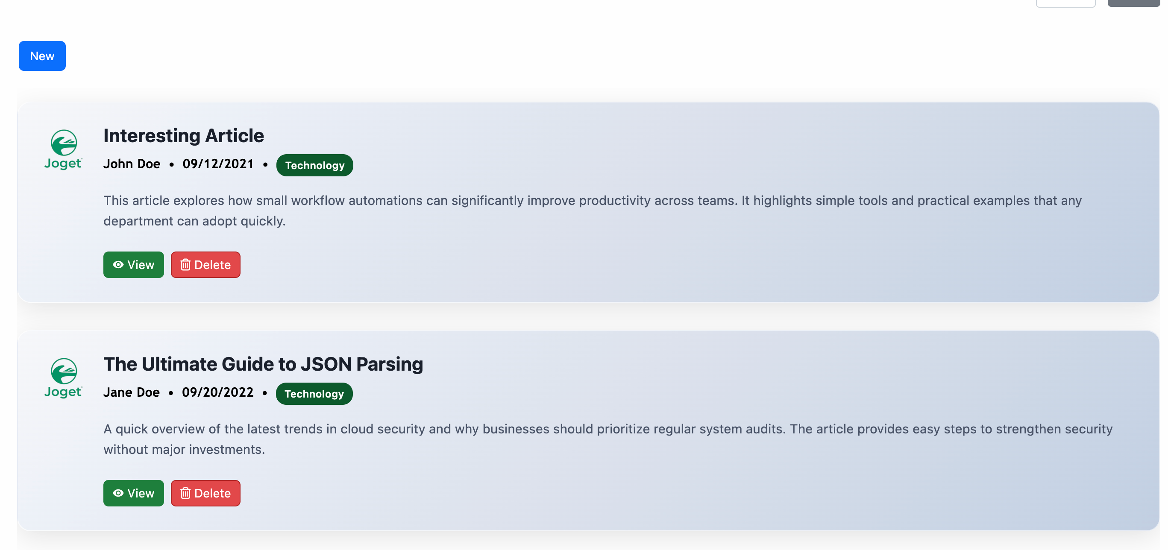1168x550 pixels.
Task: Click eye icon in JSON Parsing card's View button
Action: (x=118, y=493)
